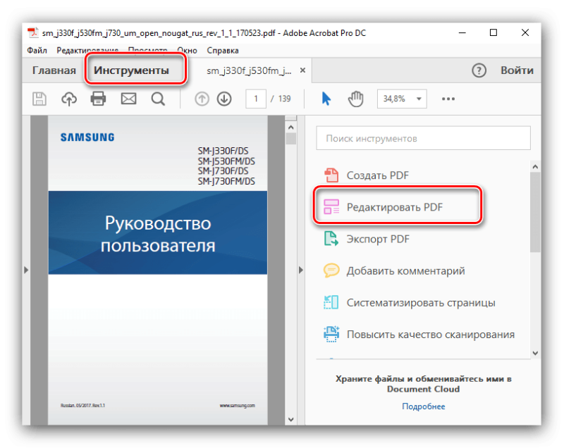The width and height of the screenshot is (564, 448).
Task: Click the www.samsung.com text on page
Action: tap(238, 405)
